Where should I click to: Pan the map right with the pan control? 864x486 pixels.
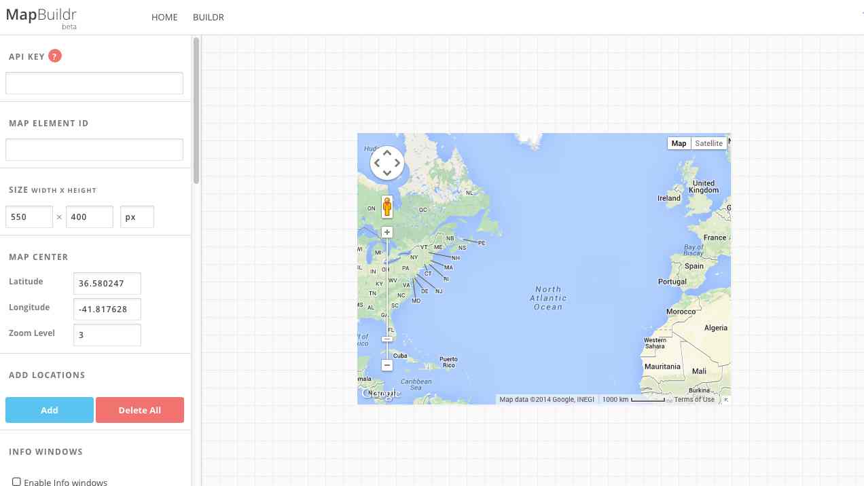pyautogui.click(x=397, y=163)
